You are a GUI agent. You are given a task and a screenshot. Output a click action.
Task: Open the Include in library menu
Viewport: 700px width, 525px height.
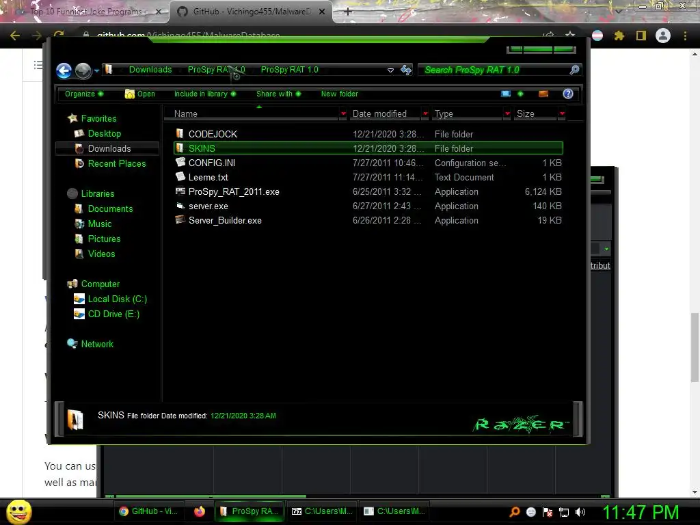(x=205, y=94)
